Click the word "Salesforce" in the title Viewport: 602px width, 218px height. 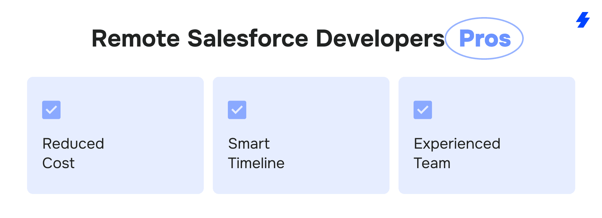tap(248, 39)
